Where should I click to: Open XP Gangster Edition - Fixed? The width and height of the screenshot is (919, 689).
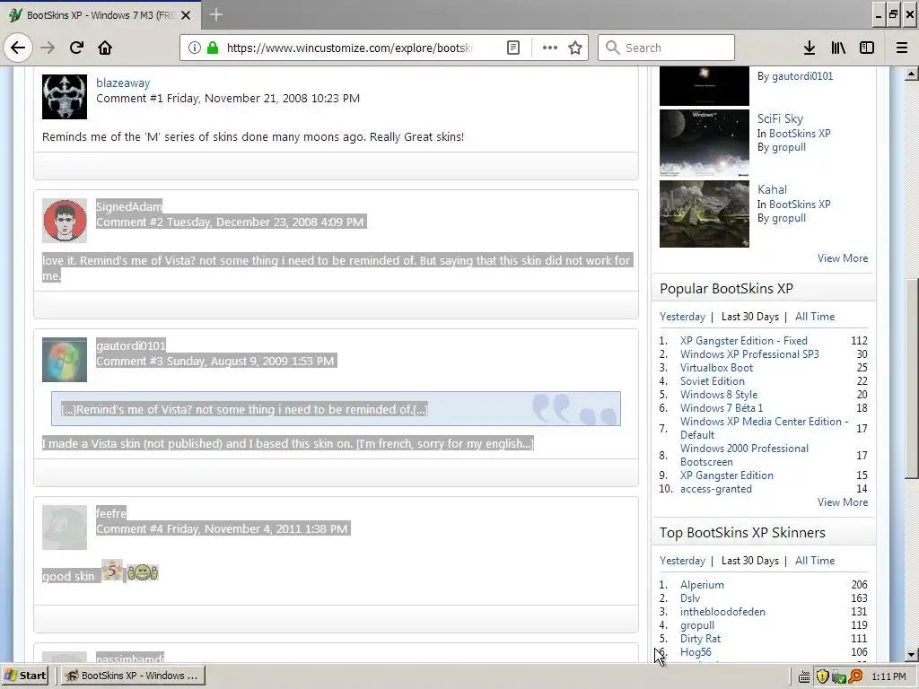coord(744,341)
